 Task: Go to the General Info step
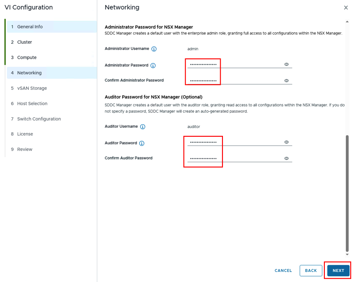[30, 27]
